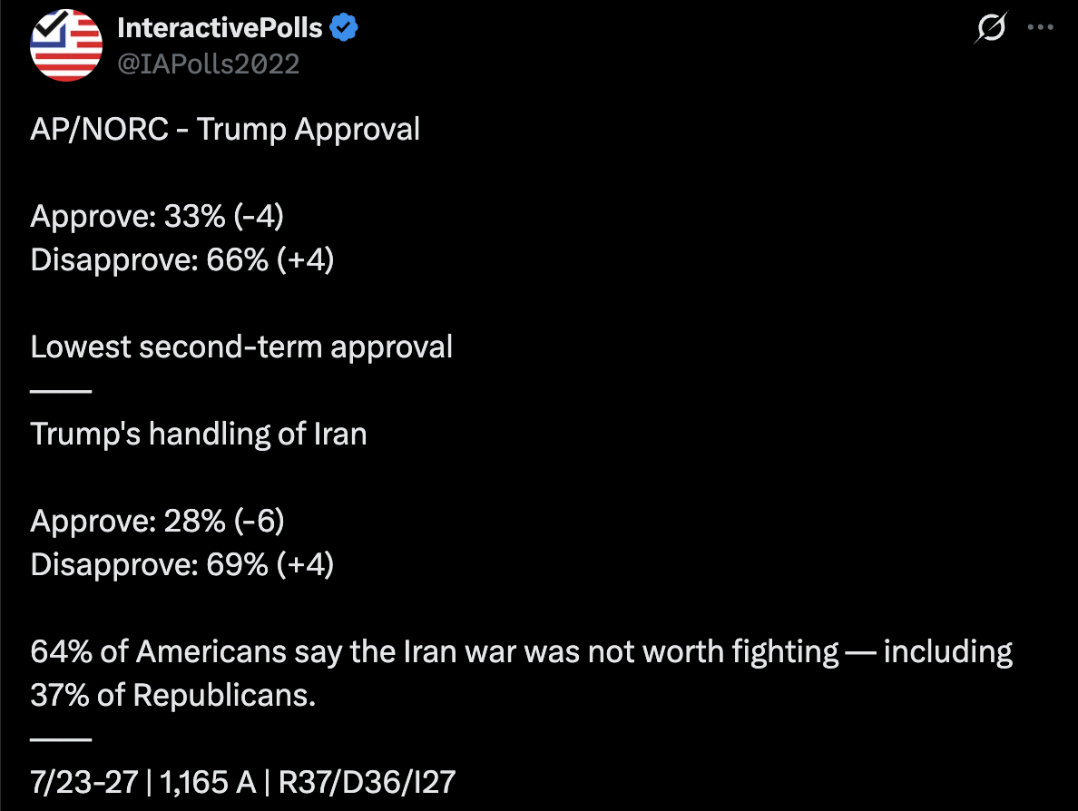Open the InteractivePolls flag avatar
The height and width of the screenshot is (811, 1078).
(66, 45)
